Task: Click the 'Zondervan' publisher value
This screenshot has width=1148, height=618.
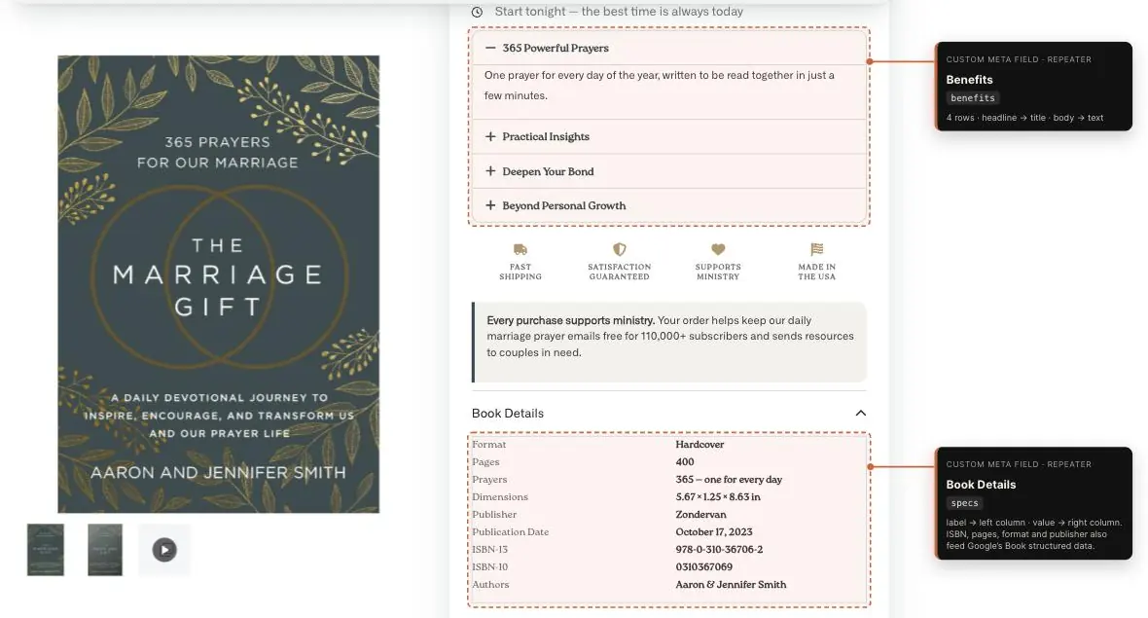Action: [700, 515]
